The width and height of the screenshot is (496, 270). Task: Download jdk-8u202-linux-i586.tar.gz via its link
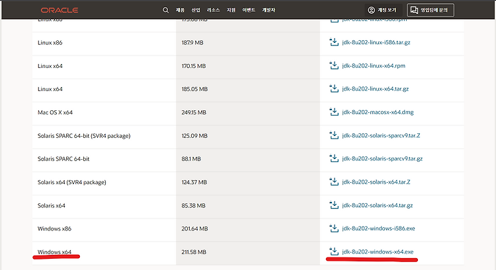376,42
